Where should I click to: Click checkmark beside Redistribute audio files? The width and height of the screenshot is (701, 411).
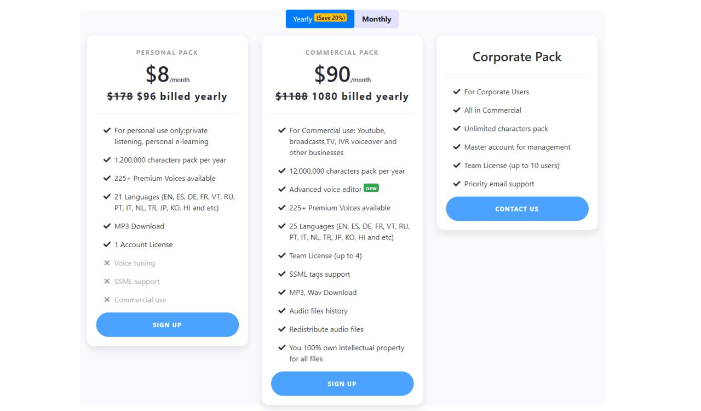(x=282, y=329)
